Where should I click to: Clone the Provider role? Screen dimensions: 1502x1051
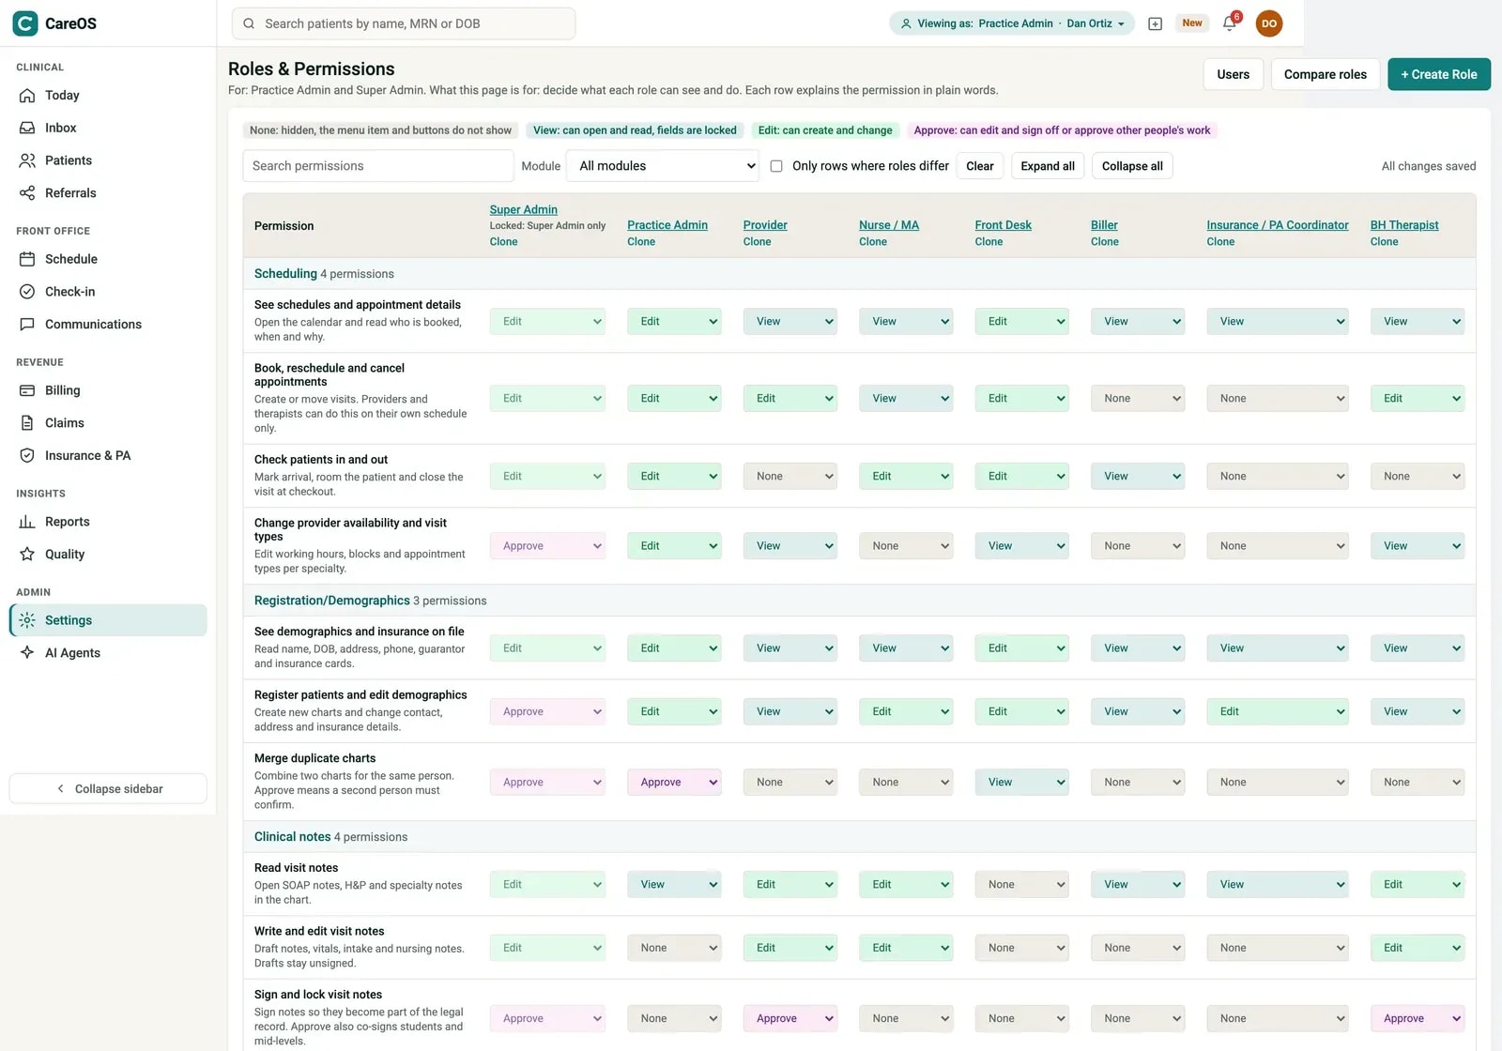click(x=757, y=242)
